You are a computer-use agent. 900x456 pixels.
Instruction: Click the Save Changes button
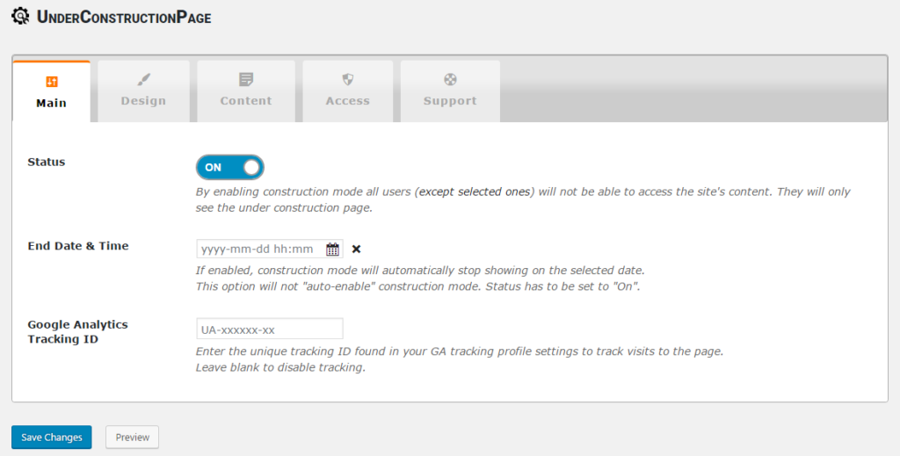[x=52, y=437]
